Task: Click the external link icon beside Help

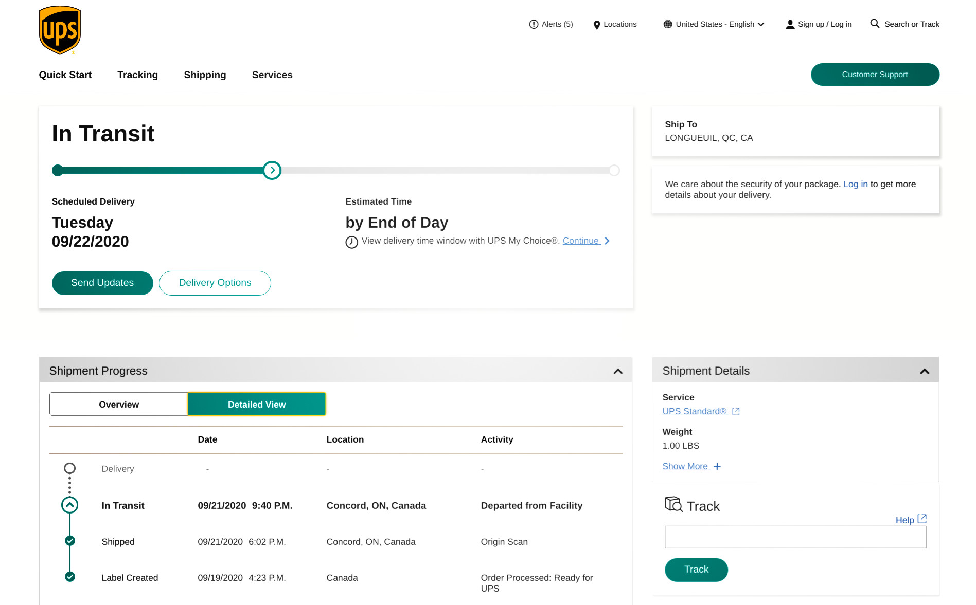Action: [x=922, y=519]
